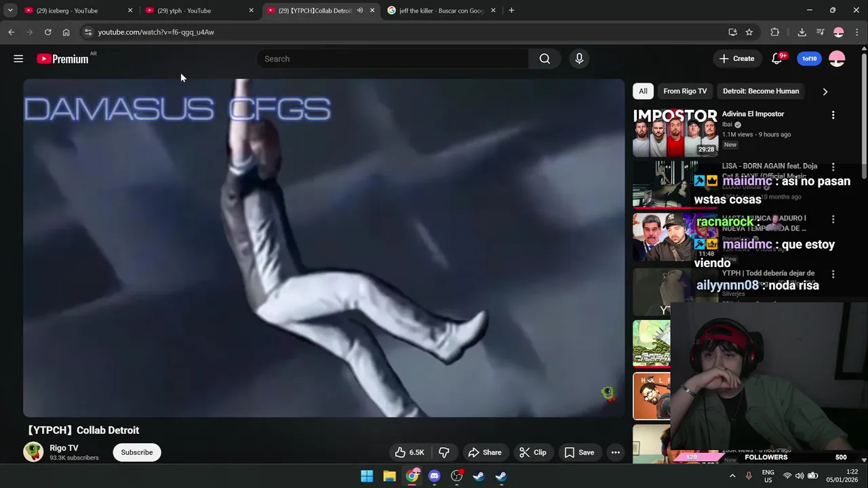Select the All filter chip
This screenshot has height=488, width=868.
coord(643,91)
